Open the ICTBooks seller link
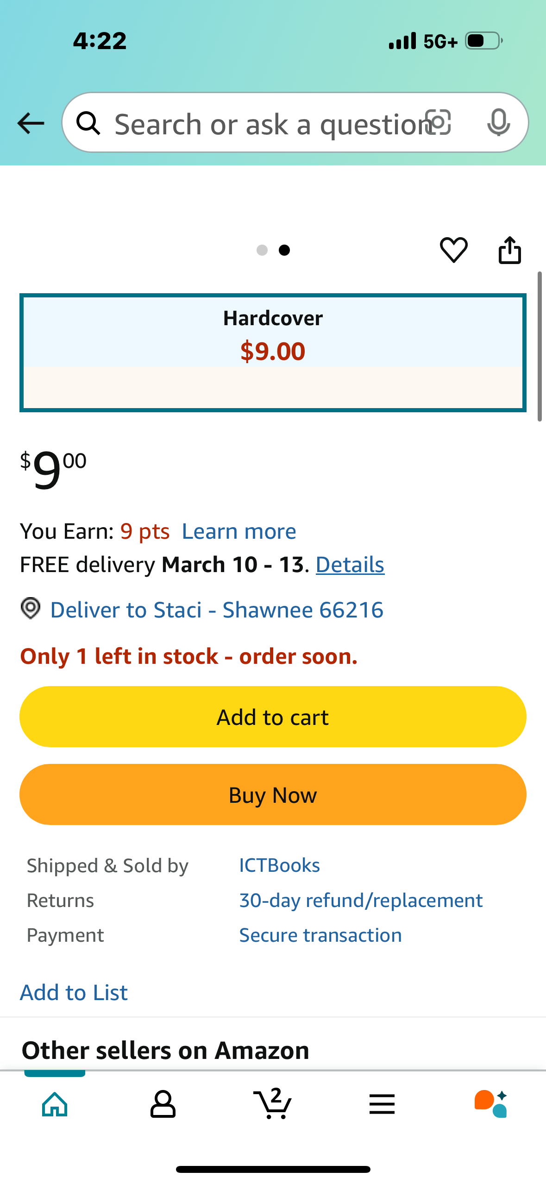The image size is (546, 1184). (279, 865)
